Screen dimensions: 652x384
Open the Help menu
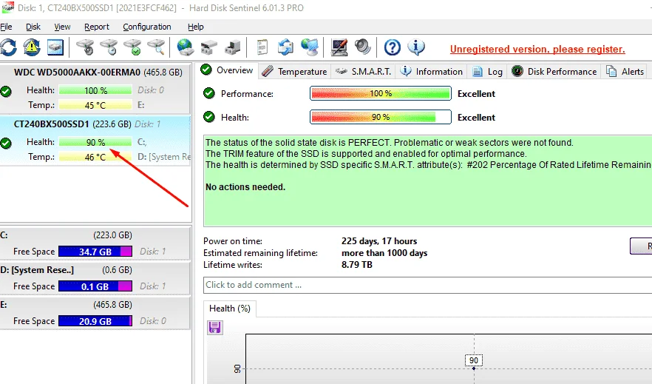point(195,27)
